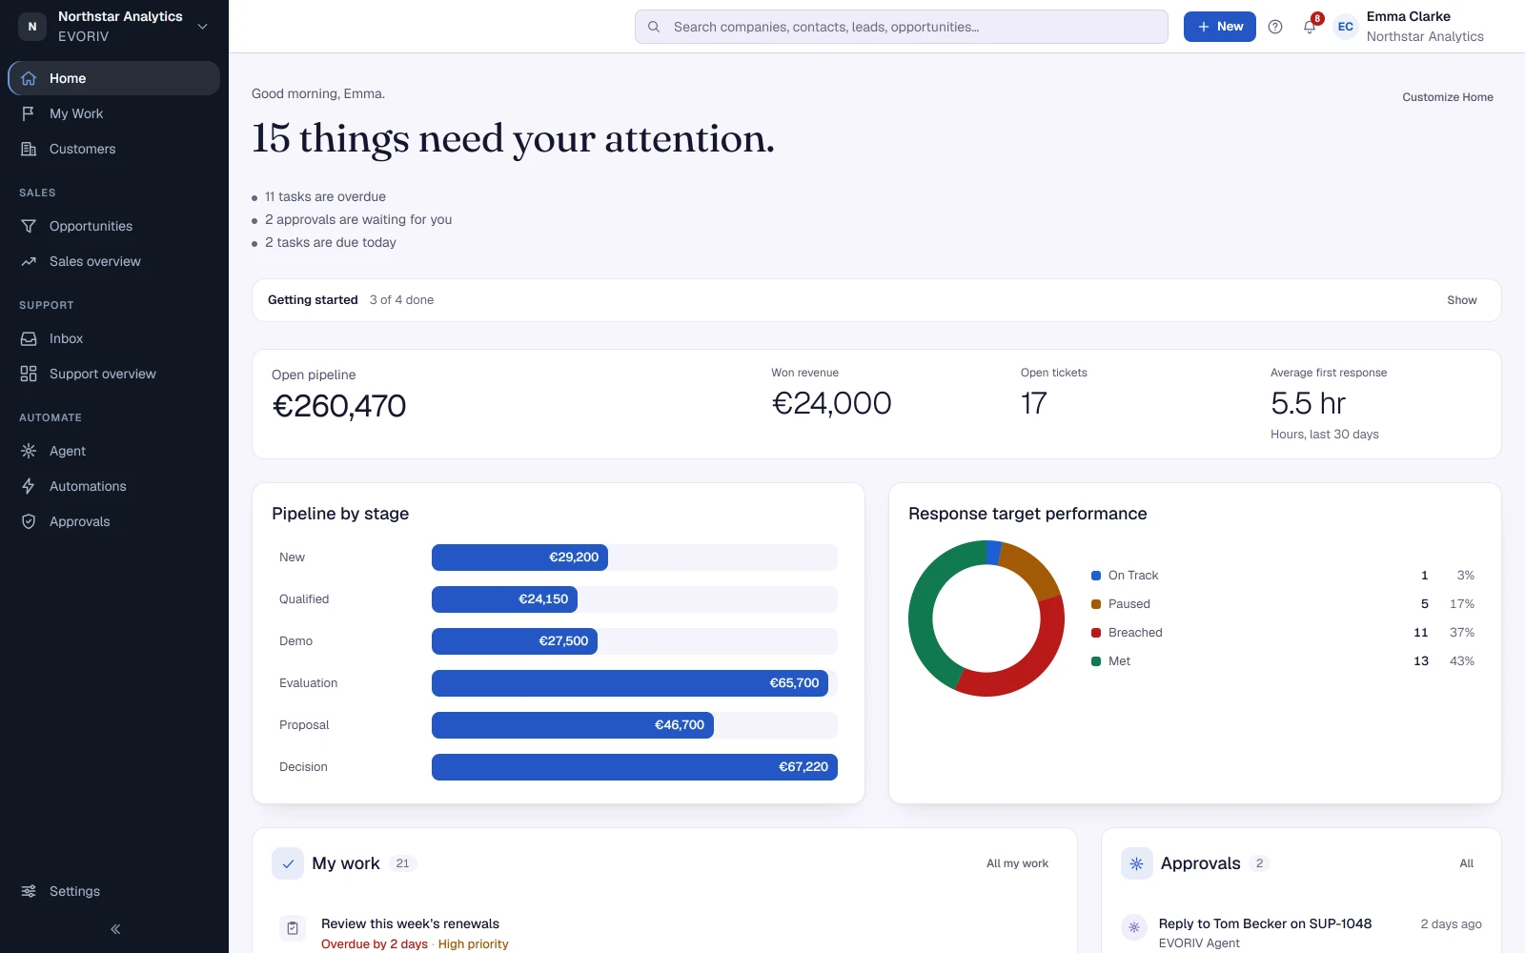
Task: Go to My Work in sidebar
Action: pyautogui.click(x=114, y=113)
